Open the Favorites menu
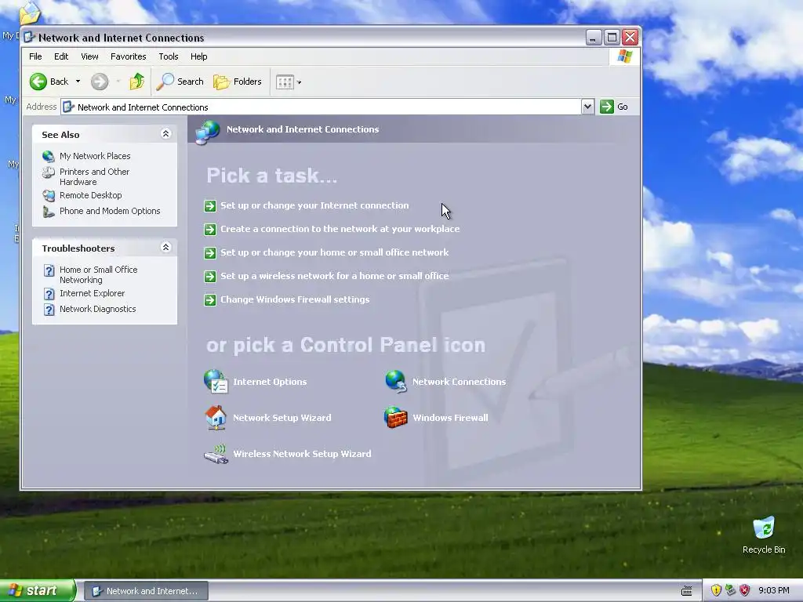Image resolution: width=803 pixels, height=602 pixels. [x=128, y=56]
